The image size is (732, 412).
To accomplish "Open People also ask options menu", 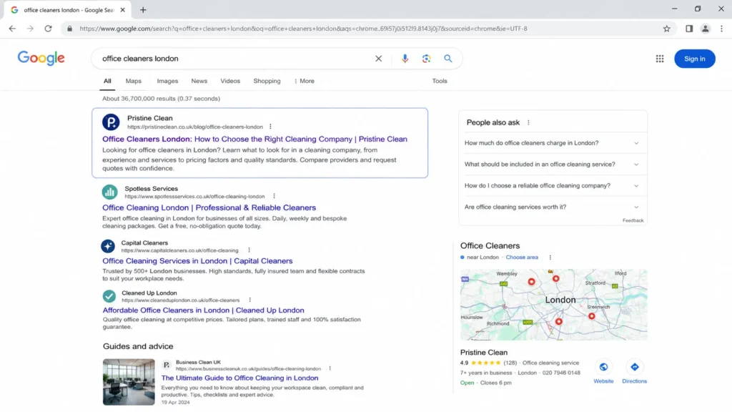I will 528,122.
